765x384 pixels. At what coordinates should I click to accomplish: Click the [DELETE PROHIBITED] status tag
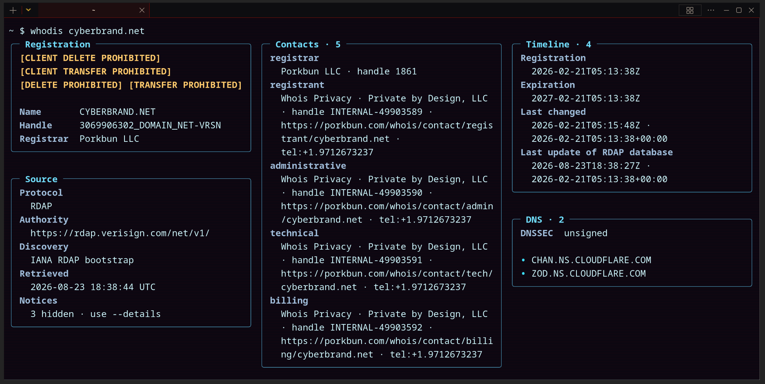point(71,85)
